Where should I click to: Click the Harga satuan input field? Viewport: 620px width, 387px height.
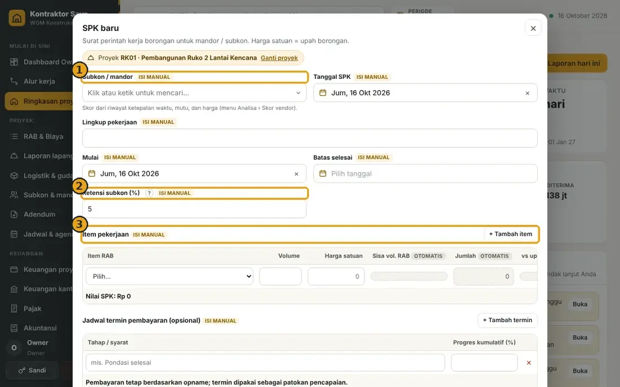336,277
